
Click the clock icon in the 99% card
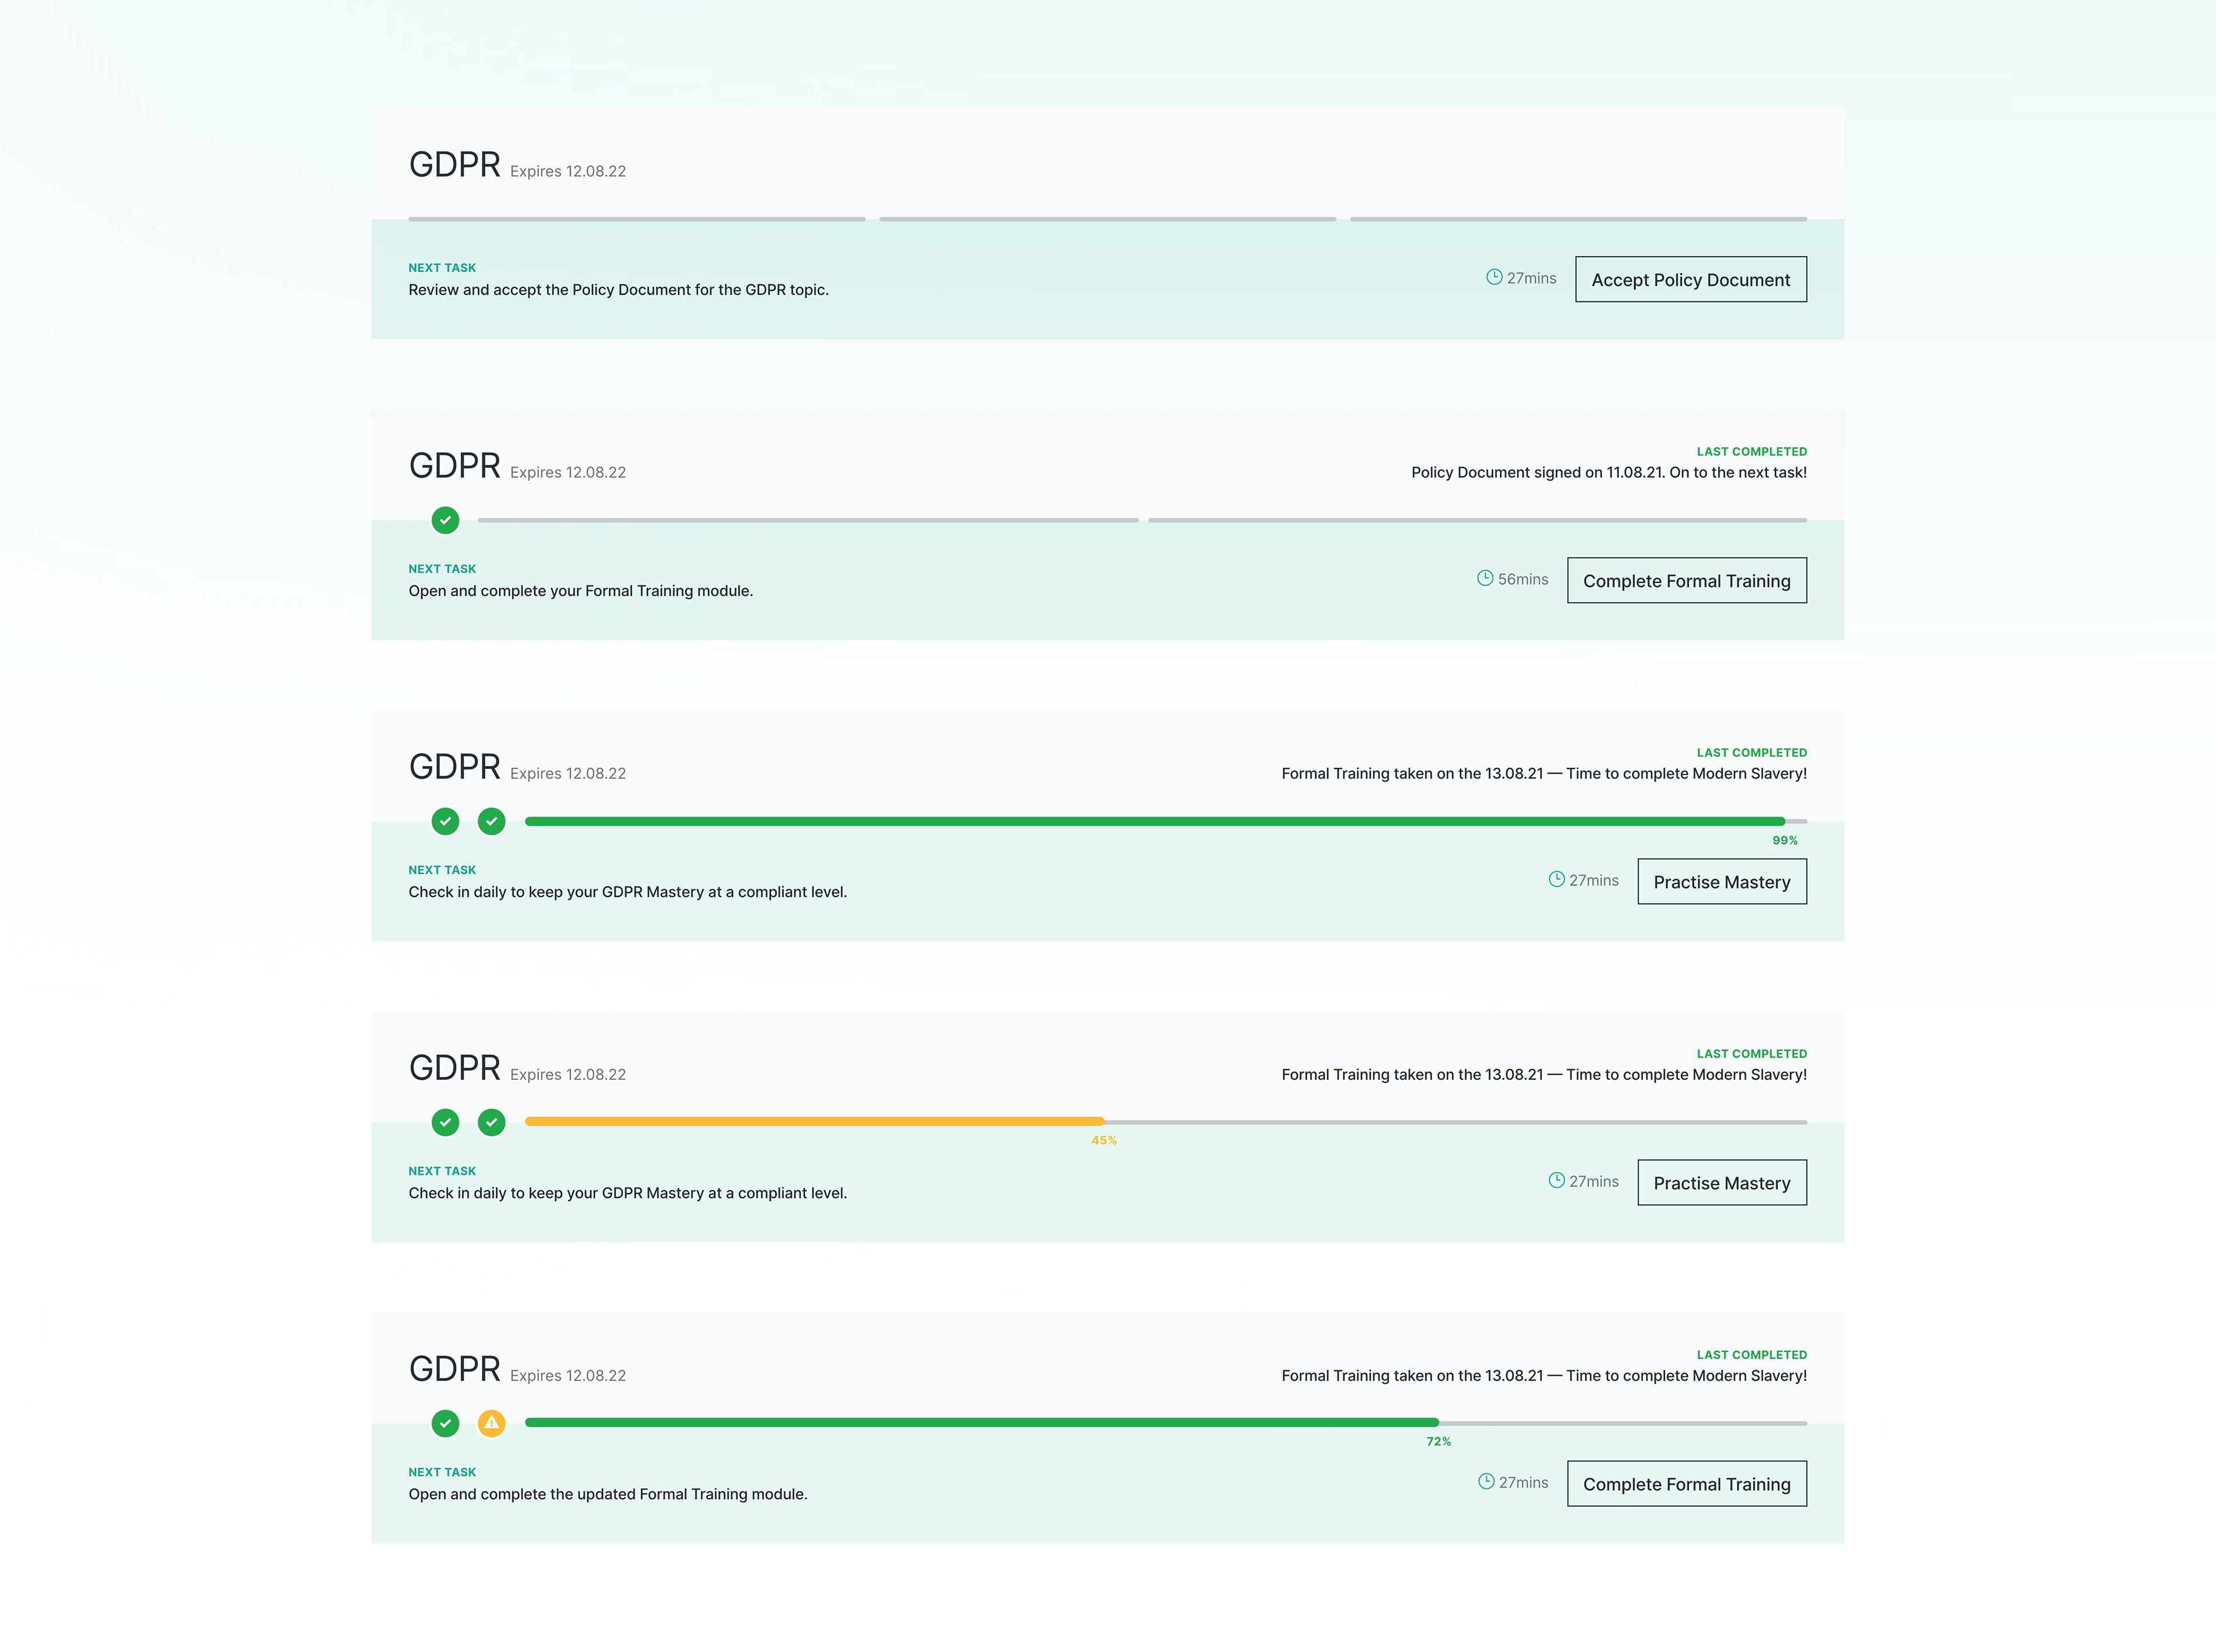tap(1556, 879)
